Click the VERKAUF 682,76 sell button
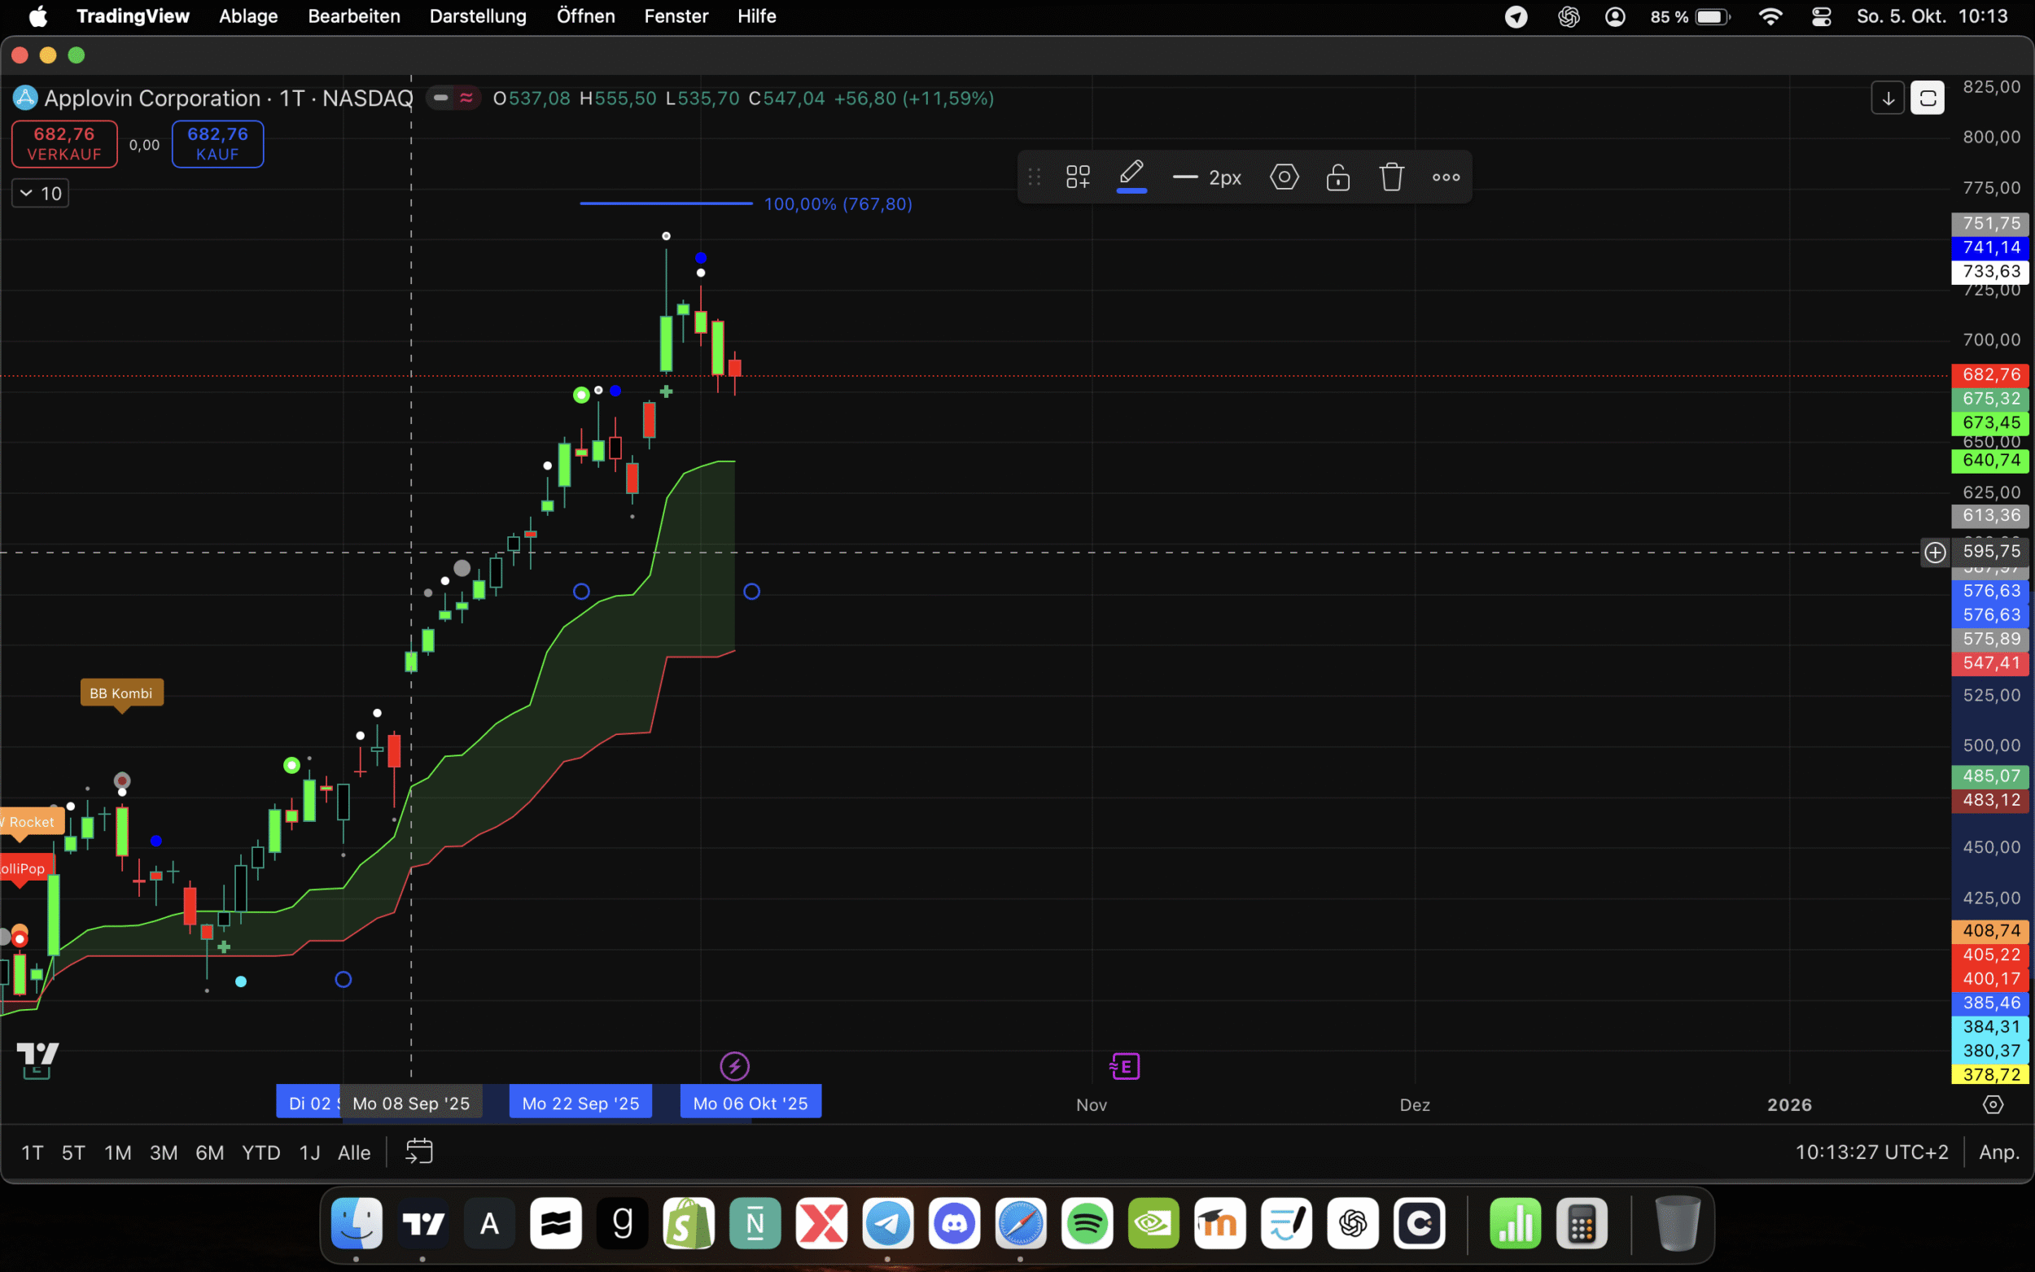 (64, 144)
